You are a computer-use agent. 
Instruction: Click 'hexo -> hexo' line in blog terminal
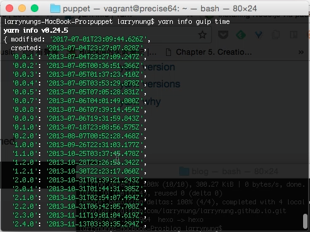(x=180, y=219)
